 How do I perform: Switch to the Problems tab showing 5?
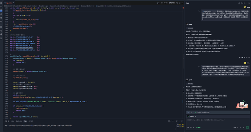point(7,121)
